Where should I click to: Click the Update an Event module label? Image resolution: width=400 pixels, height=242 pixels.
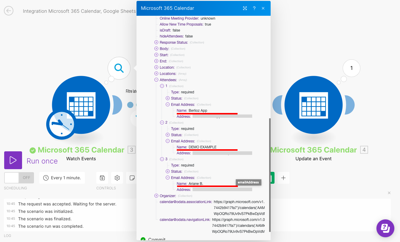point(314,159)
